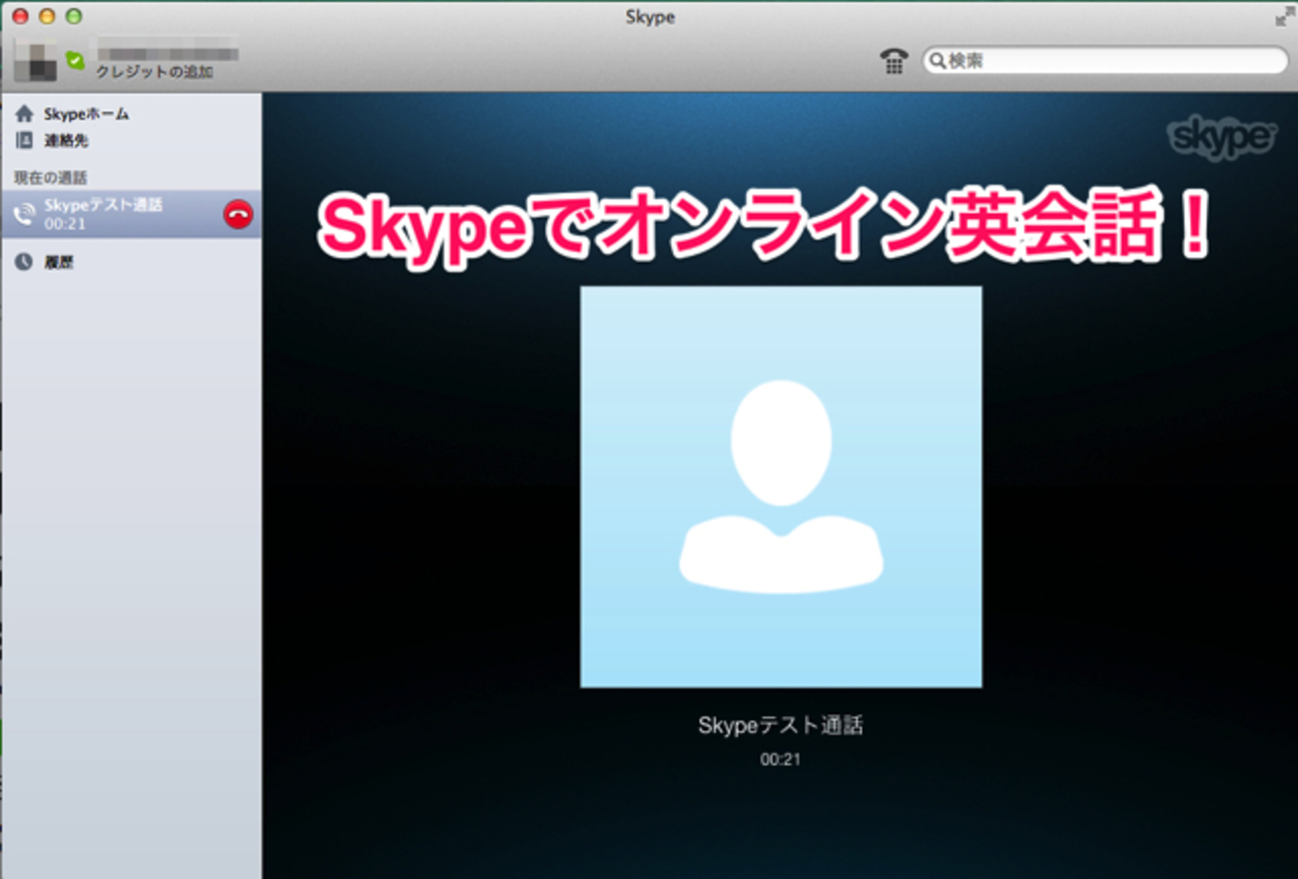Click the home icon beside Skypeホーム

pos(25,114)
